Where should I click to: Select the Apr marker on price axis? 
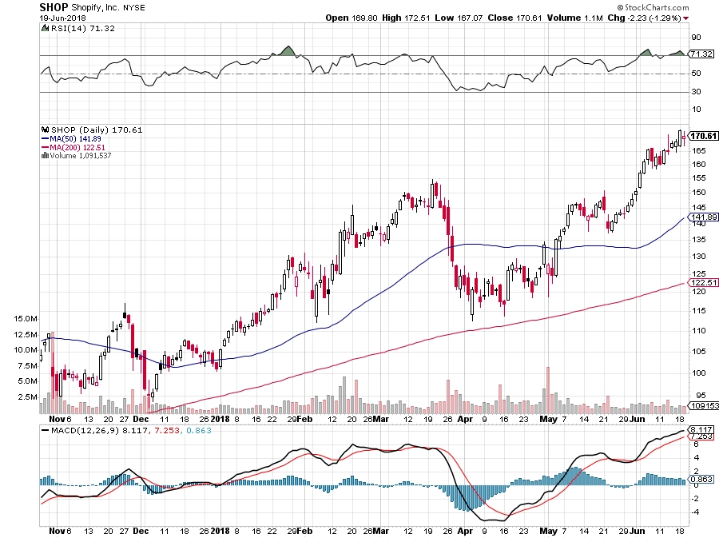[465, 419]
